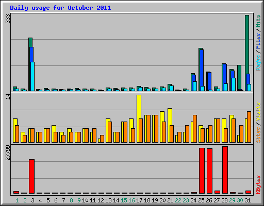Select the red KBytes bar for day 26
The height and width of the screenshot is (206, 264).
coord(209,171)
